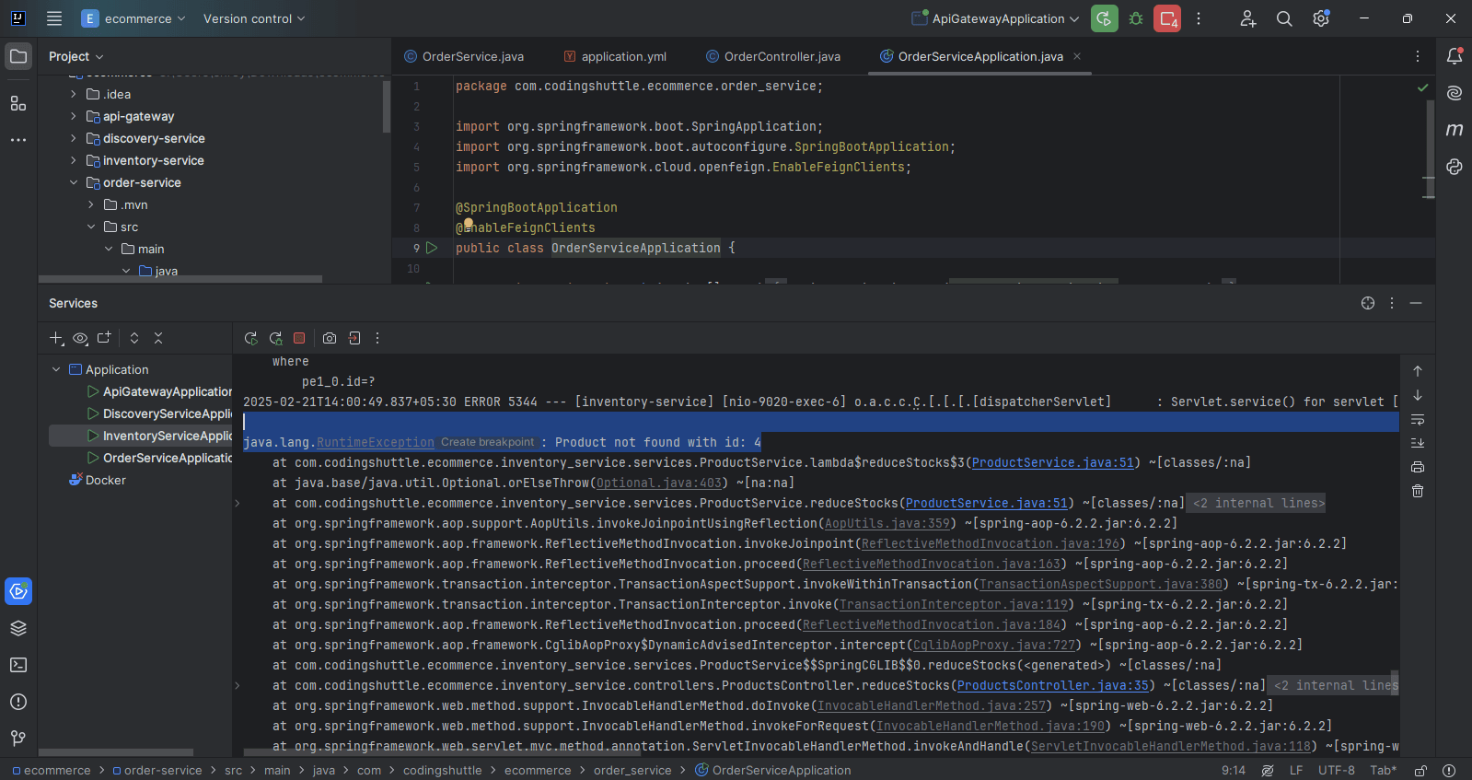The image size is (1472, 780).
Task: Open editor tabs options menu
Action: click(1418, 56)
